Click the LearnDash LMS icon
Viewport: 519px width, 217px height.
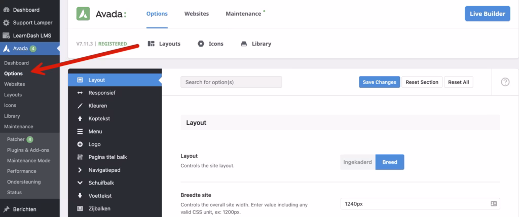coord(6,36)
